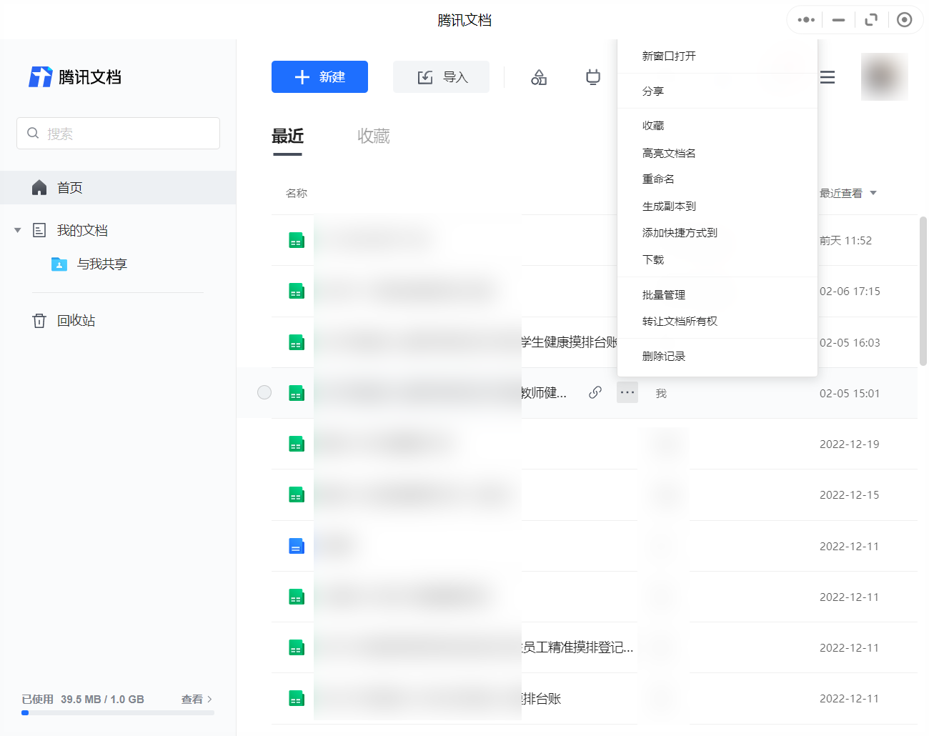This screenshot has width=929, height=736.
Task: Click the user avatar in top right
Action: pos(884,77)
